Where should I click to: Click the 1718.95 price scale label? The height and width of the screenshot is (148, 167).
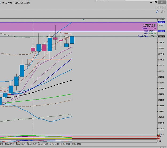tap(161, 106)
